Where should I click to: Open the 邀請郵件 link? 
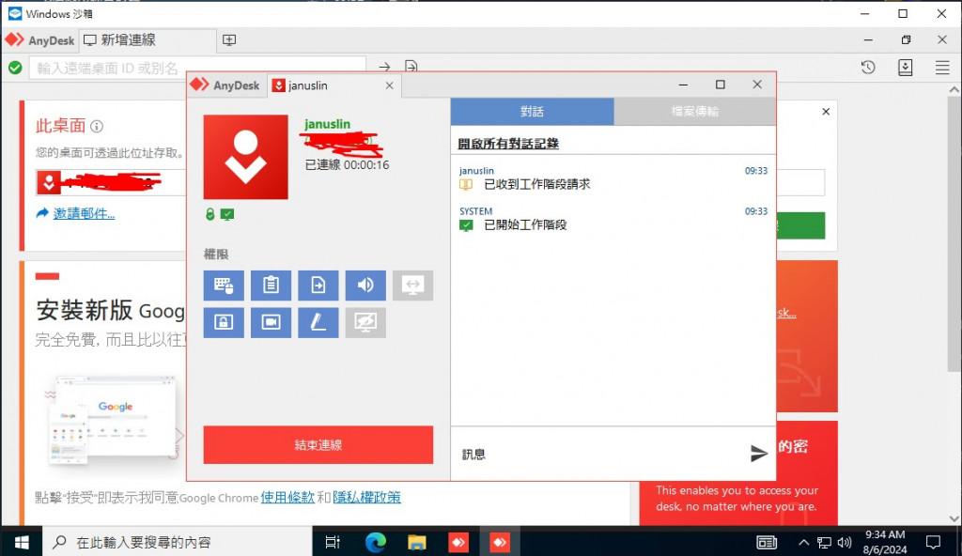click(x=84, y=213)
